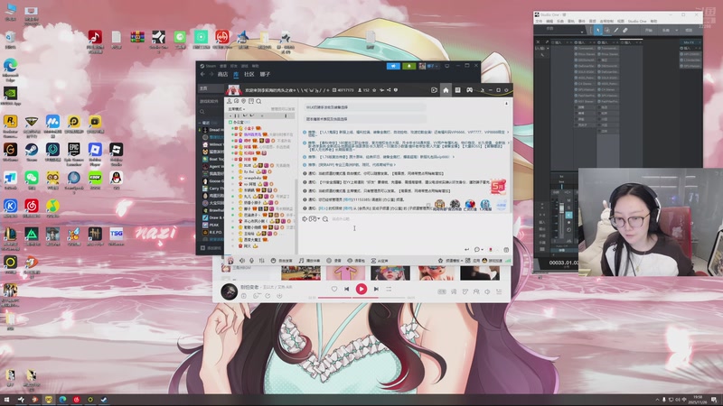The width and height of the screenshot is (723, 406).
Task: Launch the WeChat desktop shortcut
Action: coord(32,178)
